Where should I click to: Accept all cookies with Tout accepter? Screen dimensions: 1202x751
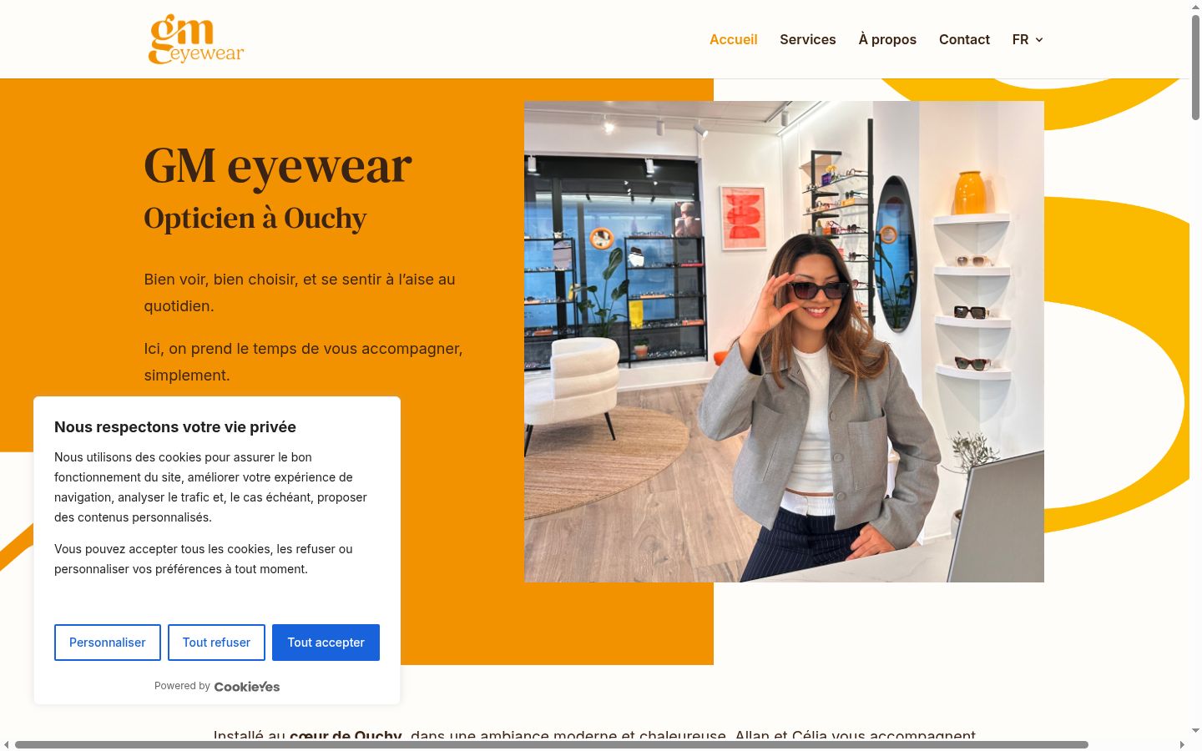326,643
